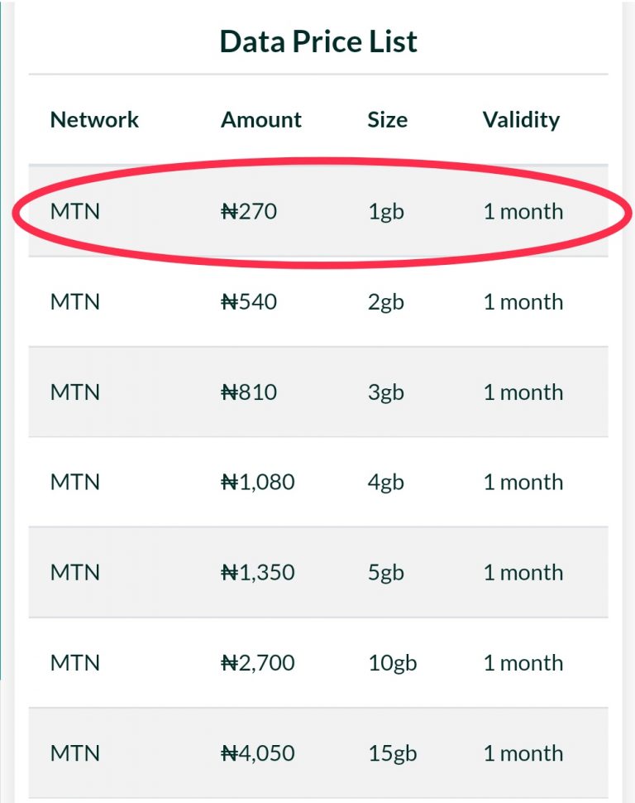Viewport: 635px width, 803px height.
Task: Select the ₦4,050 price cell
Action: [x=257, y=753]
